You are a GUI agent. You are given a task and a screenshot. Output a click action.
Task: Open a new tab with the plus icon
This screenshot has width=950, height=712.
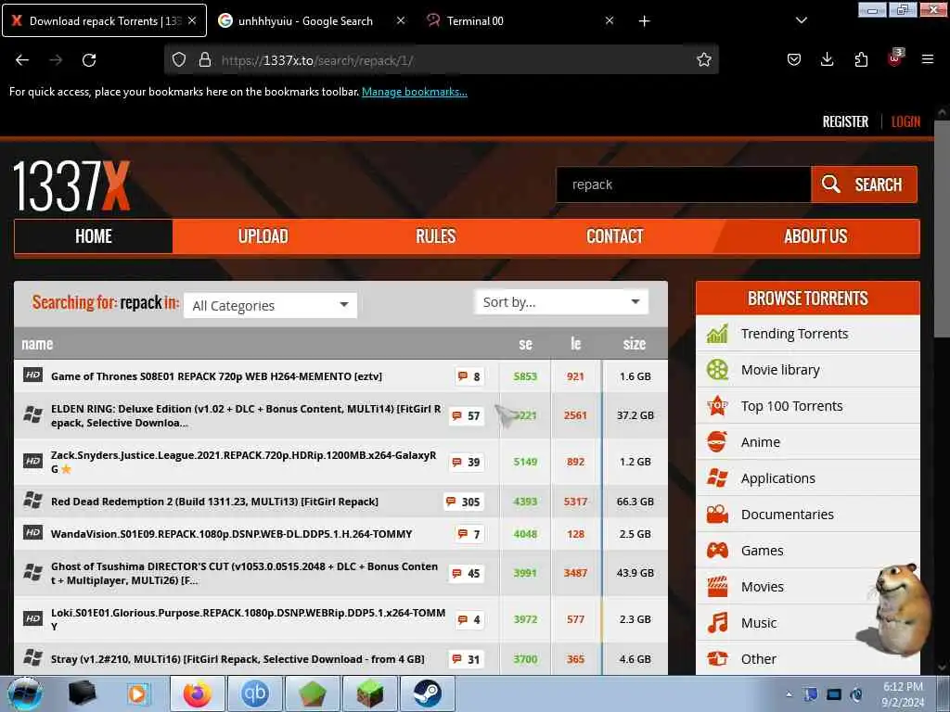pyautogui.click(x=644, y=21)
